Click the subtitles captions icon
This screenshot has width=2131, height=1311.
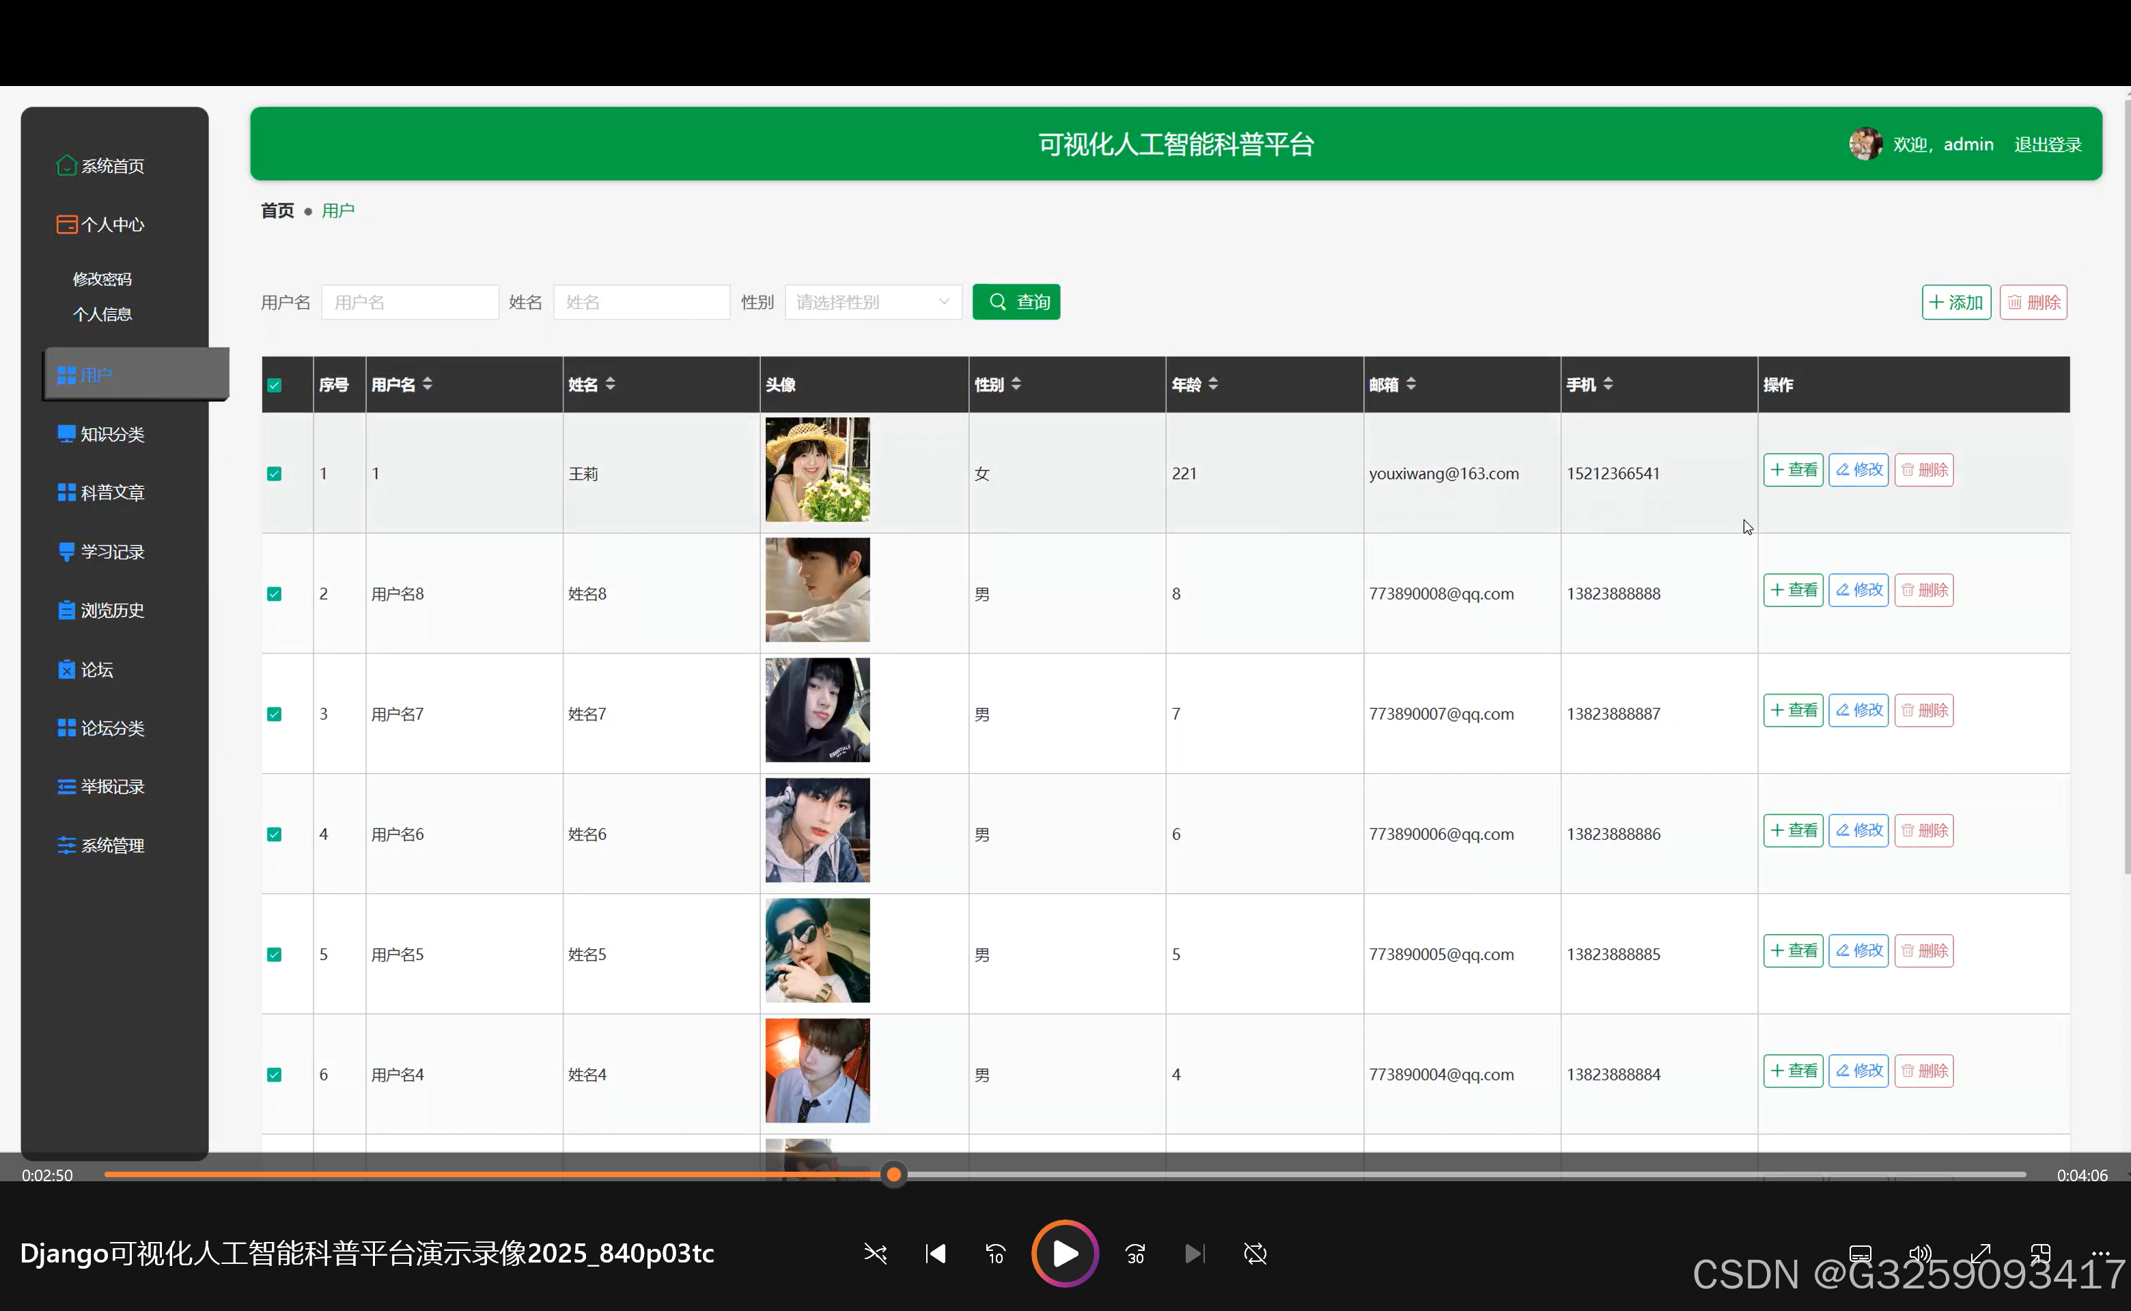click(x=1861, y=1254)
